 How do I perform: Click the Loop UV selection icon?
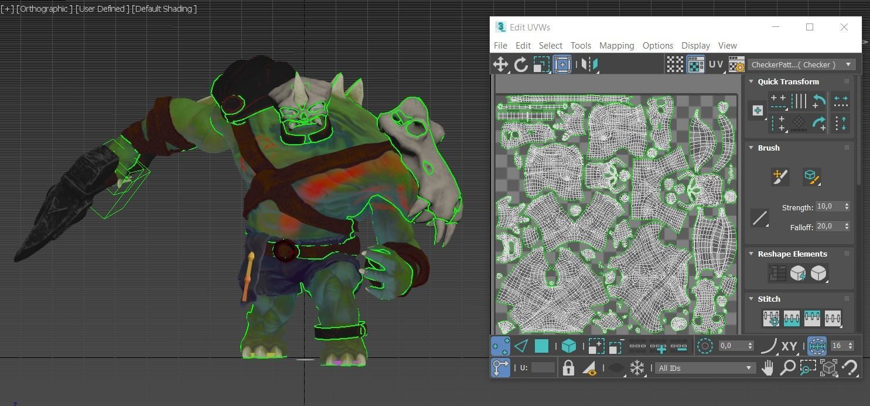coord(637,346)
